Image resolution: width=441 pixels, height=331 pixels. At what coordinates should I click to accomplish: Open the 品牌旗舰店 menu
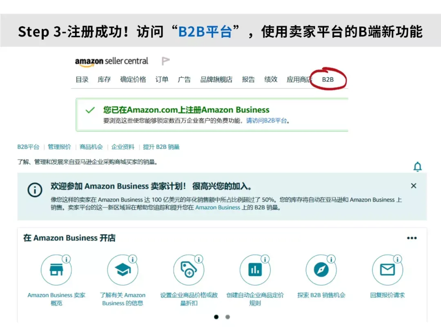[216, 80]
